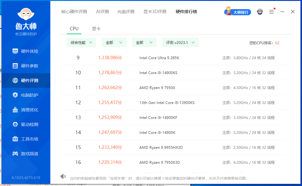The width and height of the screenshot is (302, 186).
Task: Open 硬件参数 in the sidebar
Action: (26, 66)
